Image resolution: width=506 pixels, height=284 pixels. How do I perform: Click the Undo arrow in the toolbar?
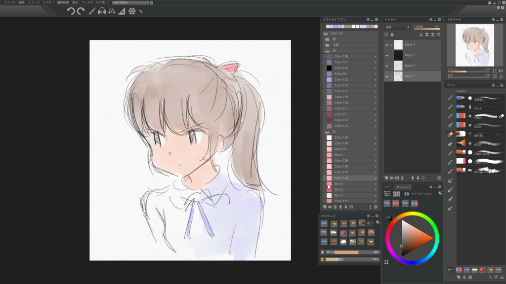[71, 11]
